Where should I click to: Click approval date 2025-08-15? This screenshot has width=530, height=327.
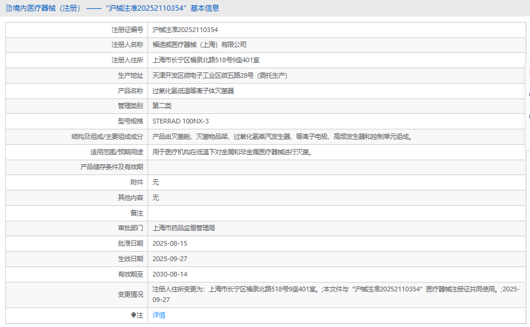tap(170, 243)
